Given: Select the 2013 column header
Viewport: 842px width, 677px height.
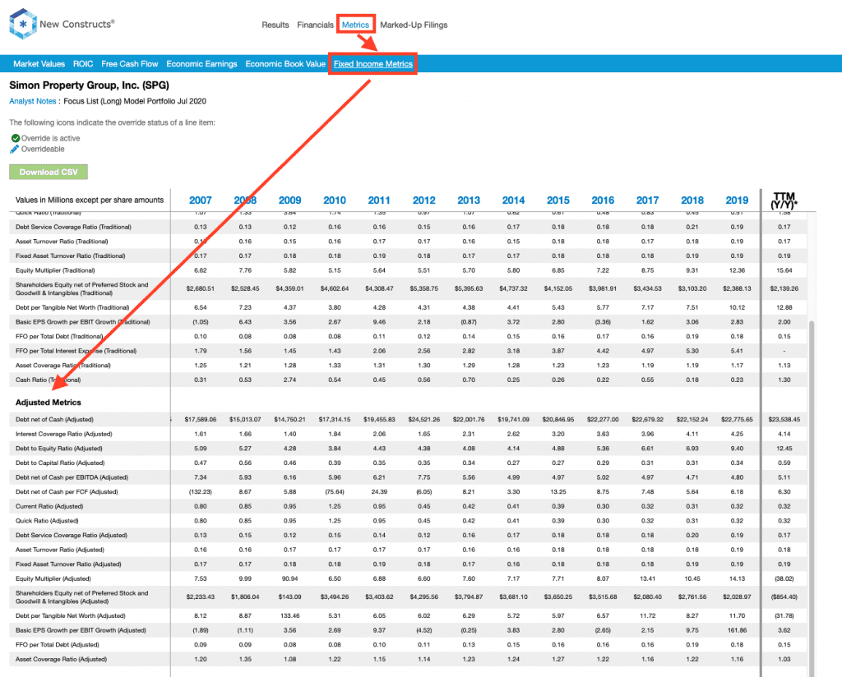Looking at the screenshot, I should [x=469, y=200].
